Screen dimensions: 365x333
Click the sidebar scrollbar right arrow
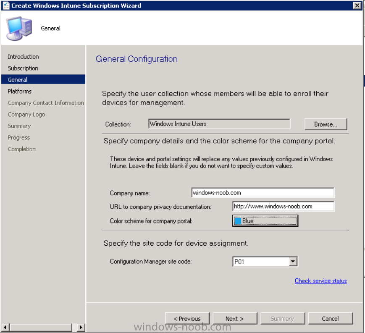click(x=81, y=328)
